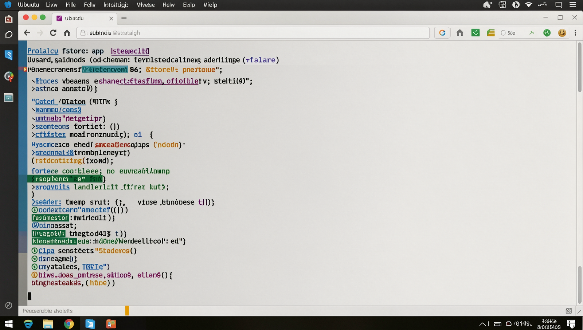
Task: Go to the home page icon left of address bar
Action: tap(67, 33)
